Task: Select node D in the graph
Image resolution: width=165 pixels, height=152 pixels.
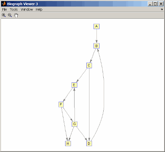Action: (x=89, y=143)
